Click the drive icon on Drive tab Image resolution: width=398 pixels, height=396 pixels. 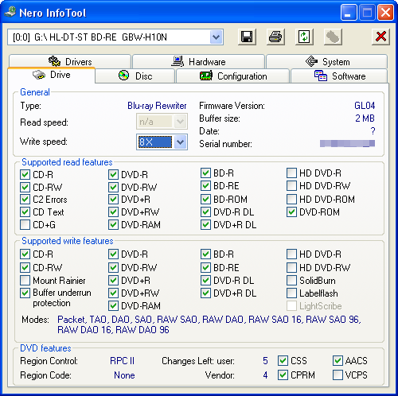tap(39, 75)
